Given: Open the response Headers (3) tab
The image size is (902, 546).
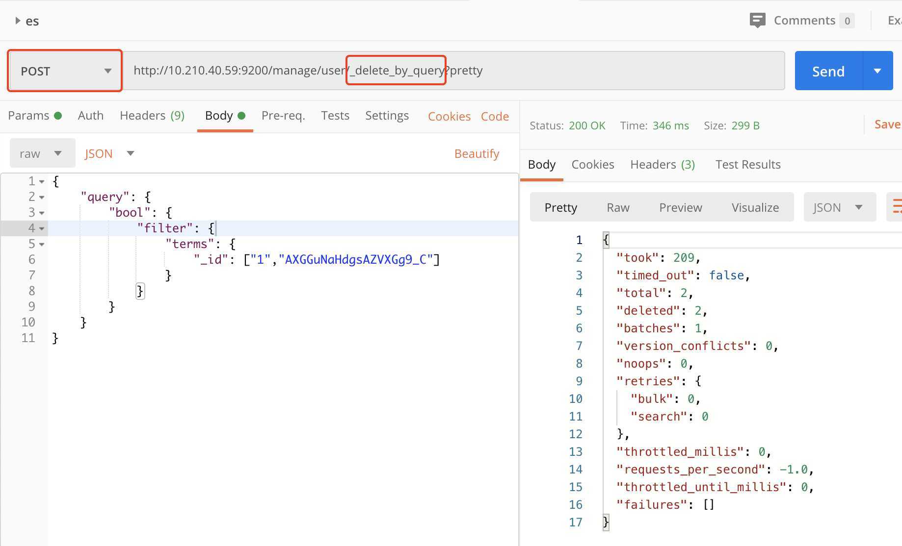Looking at the screenshot, I should [x=663, y=165].
